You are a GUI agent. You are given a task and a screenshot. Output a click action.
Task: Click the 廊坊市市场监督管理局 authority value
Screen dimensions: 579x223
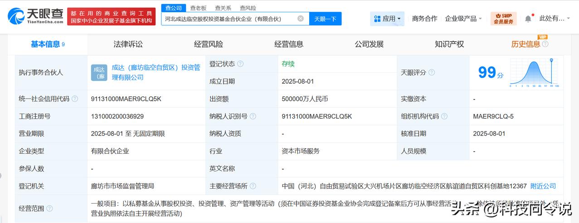click(123, 186)
